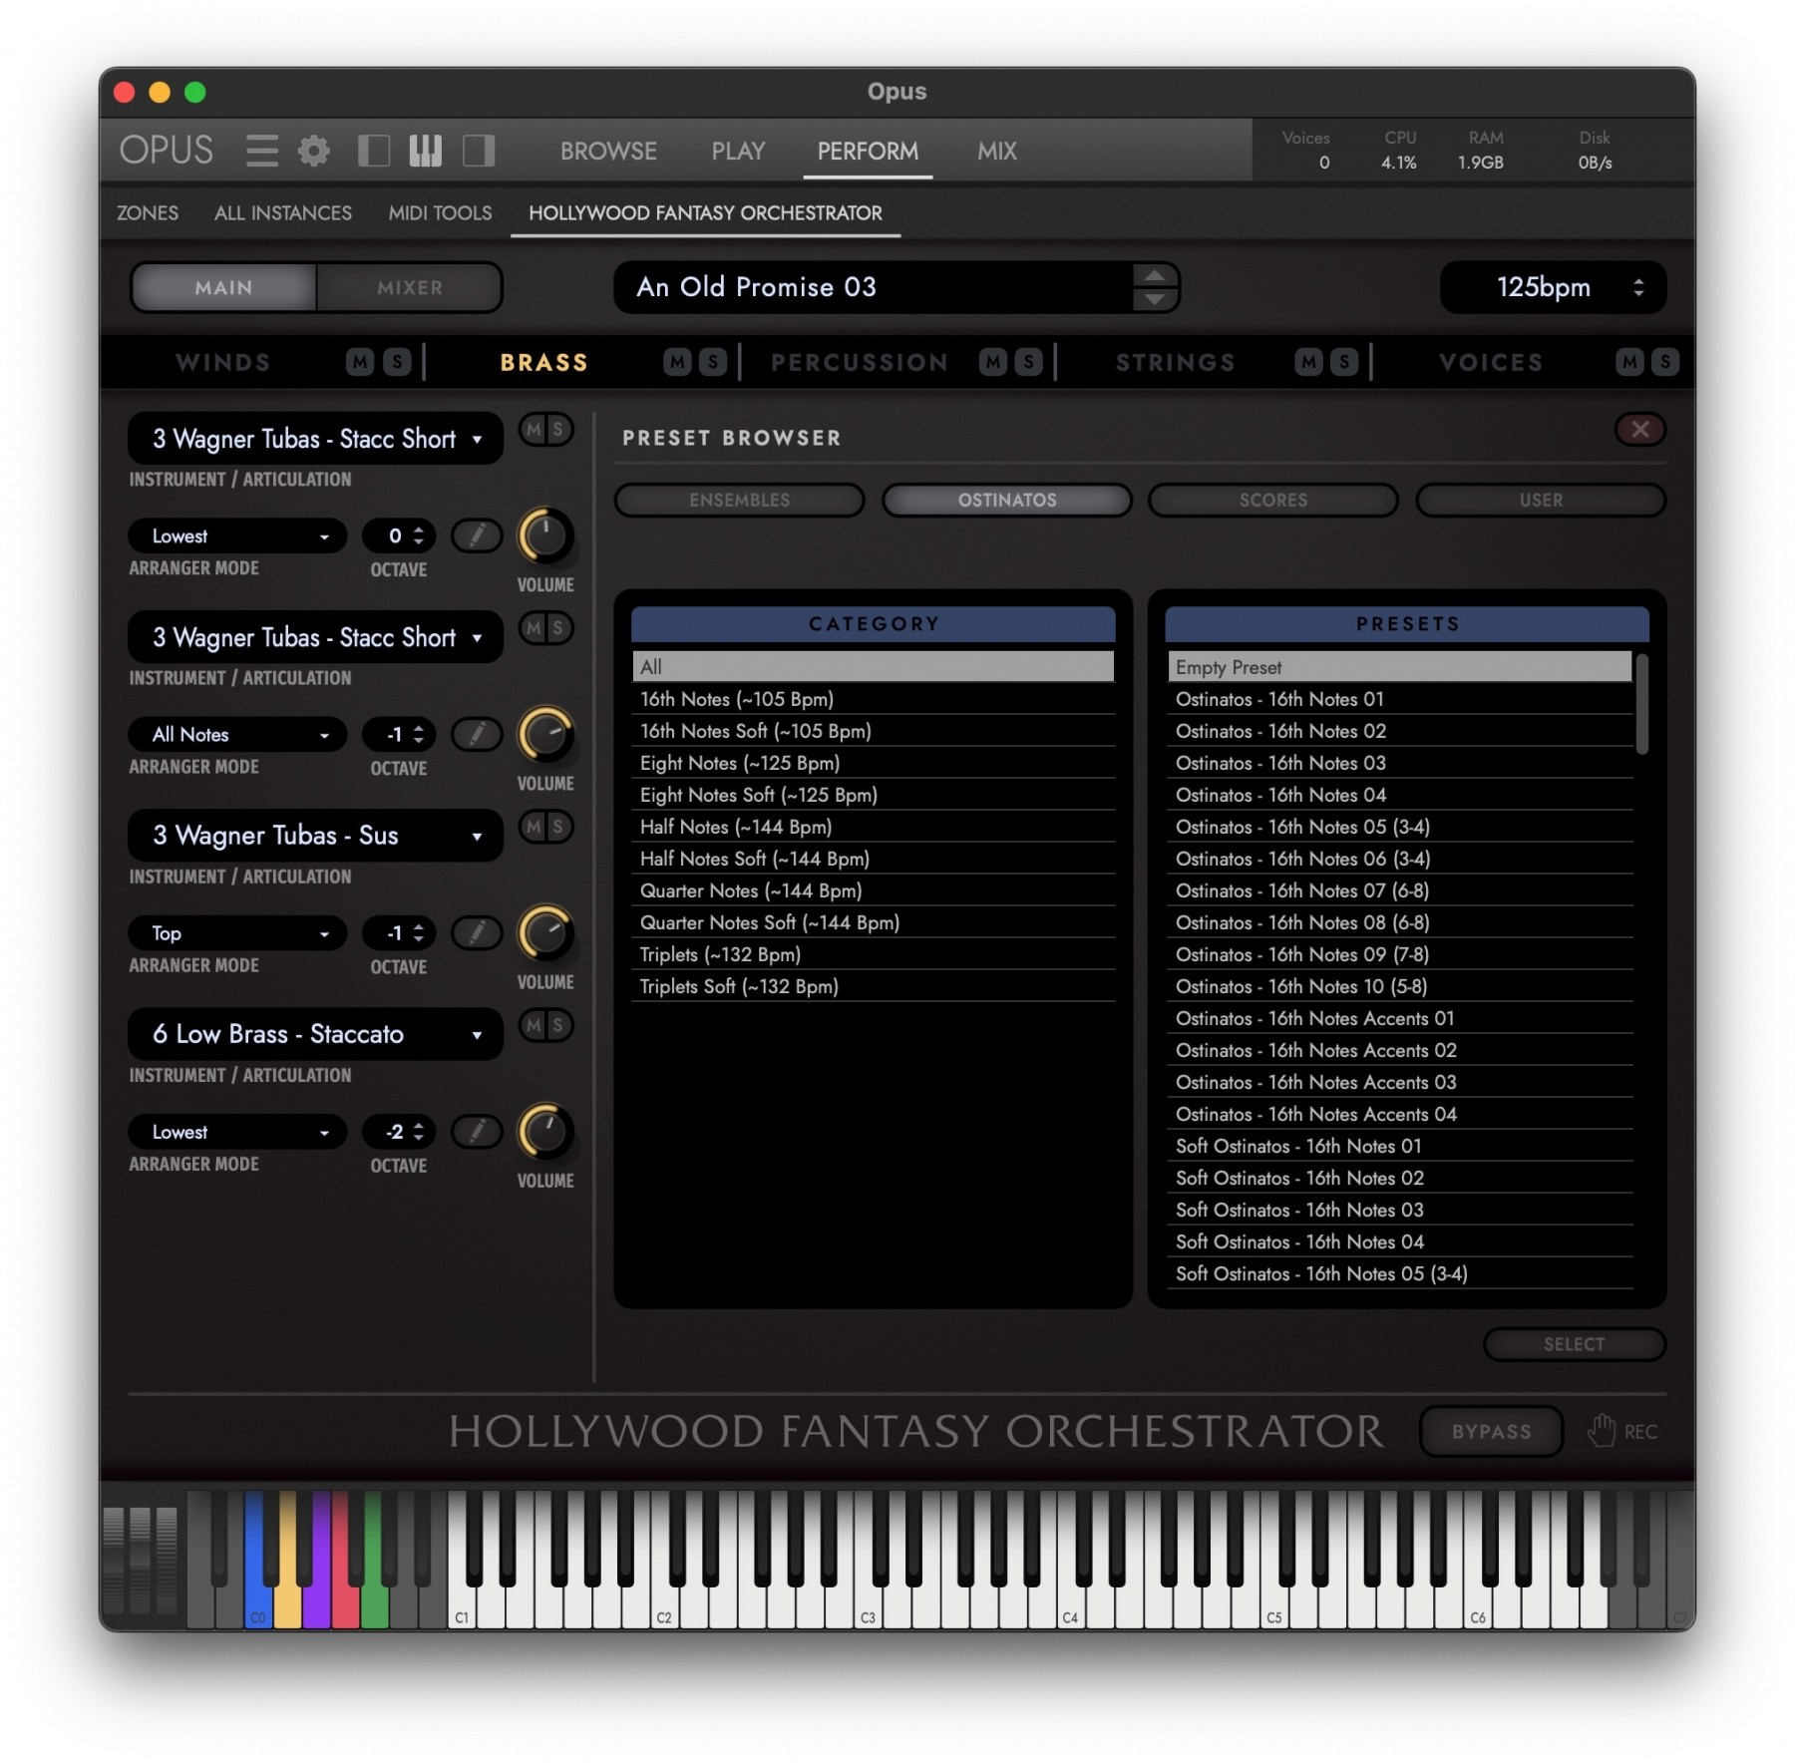The width and height of the screenshot is (1795, 1763).
Task: Select the Eight Notes (~125 Bpm) category
Action: coord(873,763)
